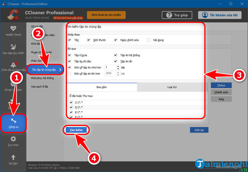Click the Tìm kiếm search button
This screenshot has width=248, height=172.
(76, 130)
